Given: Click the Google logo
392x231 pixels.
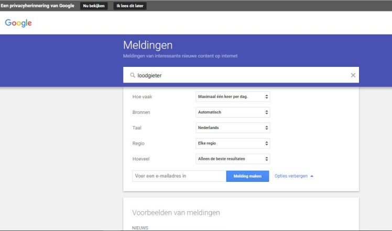Looking at the screenshot, I should [x=18, y=24].
